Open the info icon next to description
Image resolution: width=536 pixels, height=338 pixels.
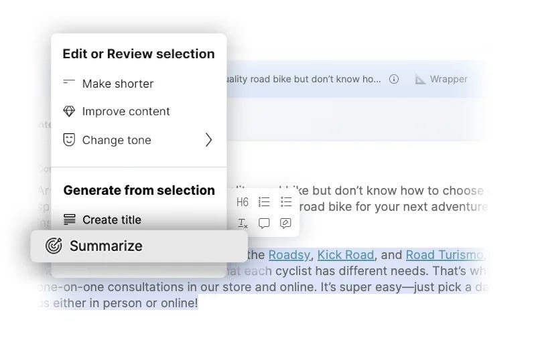point(394,79)
